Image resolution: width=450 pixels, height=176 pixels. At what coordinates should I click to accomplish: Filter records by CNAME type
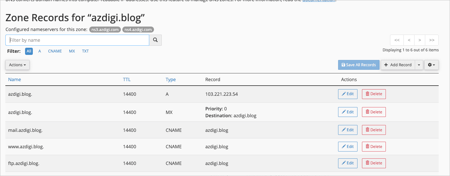coord(55,51)
